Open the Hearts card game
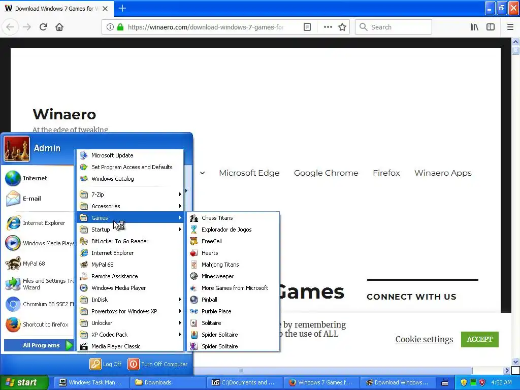This screenshot has width=520, height=390. coord(233,253)
